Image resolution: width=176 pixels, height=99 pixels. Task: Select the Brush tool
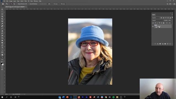pyautogui.click(x=2, y=28)
